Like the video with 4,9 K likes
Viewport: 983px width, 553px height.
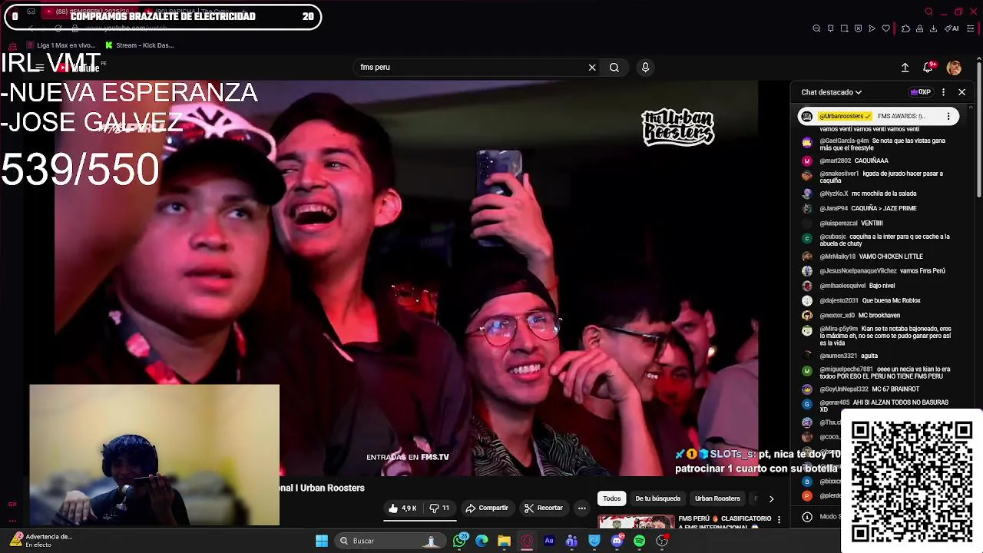click(402, 508)
